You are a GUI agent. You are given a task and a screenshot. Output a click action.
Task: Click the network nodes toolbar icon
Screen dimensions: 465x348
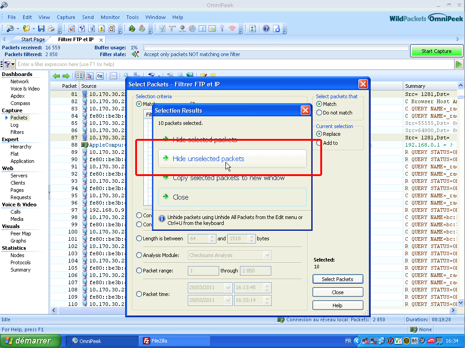click(162, 29)
